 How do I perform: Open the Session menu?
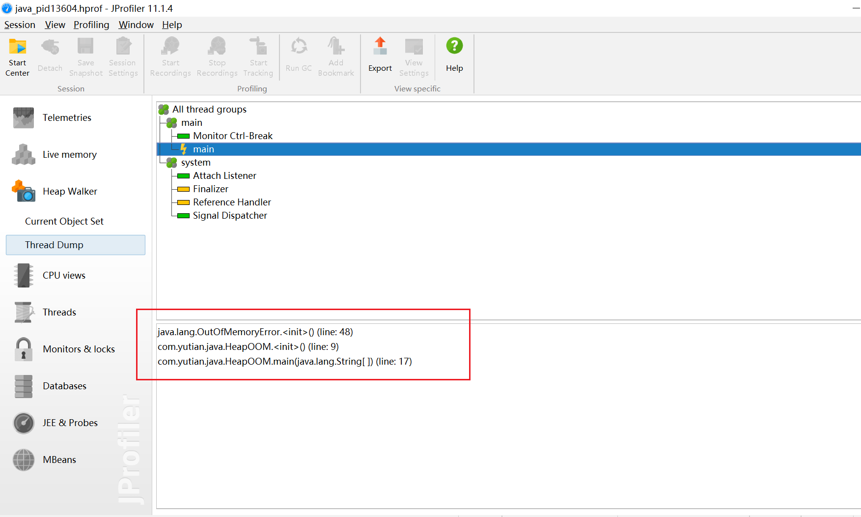[x=20, y=25]
